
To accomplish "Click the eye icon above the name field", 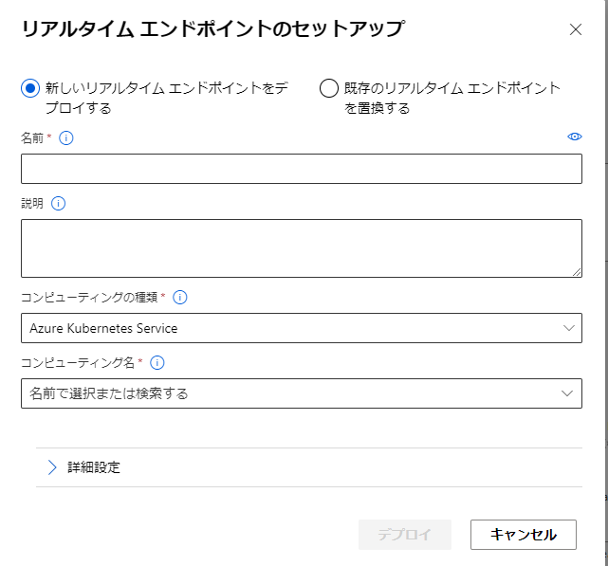I will 574,137.
